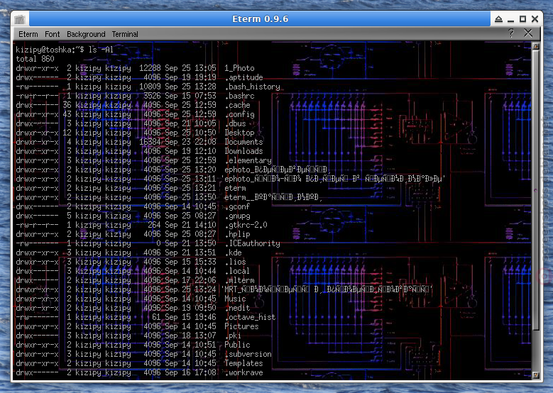Screen dimensions: 553x393
Task: Click the .pki directory name
Action: 233,336
